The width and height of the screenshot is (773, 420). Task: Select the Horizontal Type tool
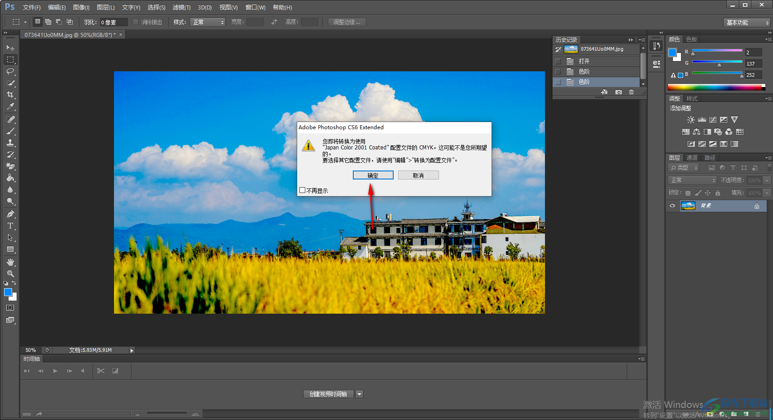(10, 226)
